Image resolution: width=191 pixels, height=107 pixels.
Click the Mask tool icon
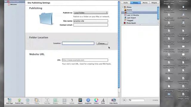pyautogui.click(x=64, y=101)
